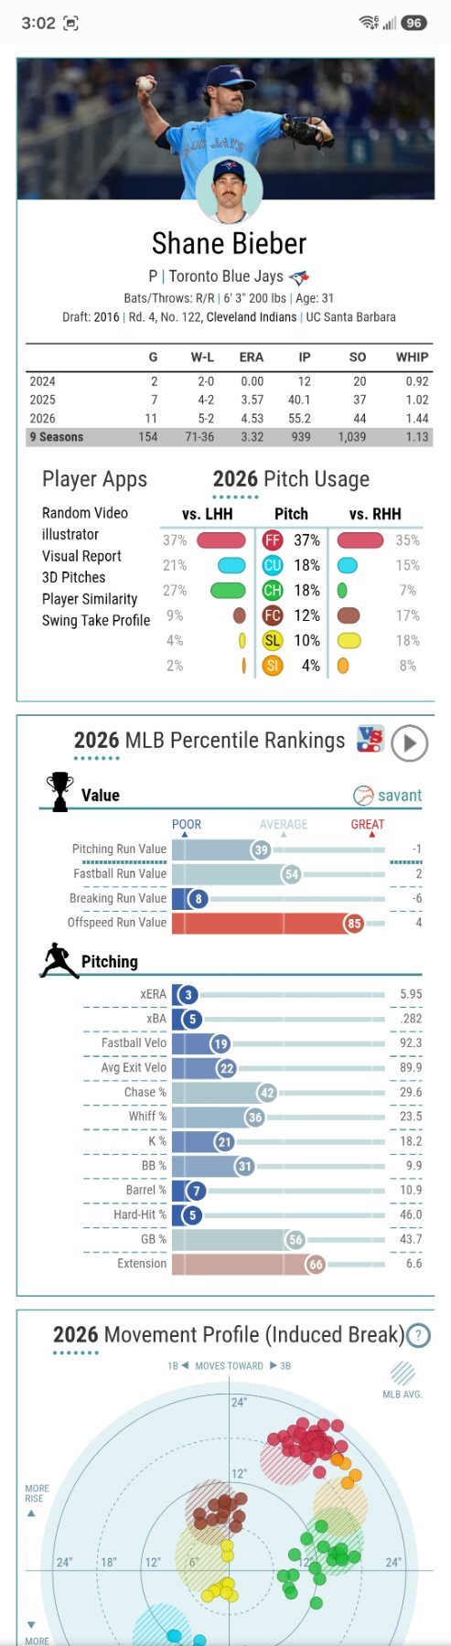The image size is (451, 1646).
Task: Open Swing Take Profile link
Action: pos(96,620)
